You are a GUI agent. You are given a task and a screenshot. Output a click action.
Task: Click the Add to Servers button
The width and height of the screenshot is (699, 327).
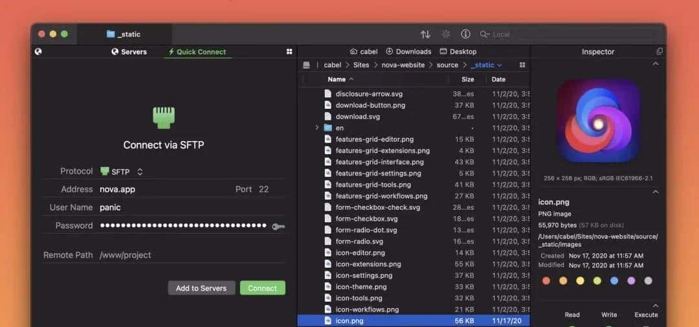[201, 288]
